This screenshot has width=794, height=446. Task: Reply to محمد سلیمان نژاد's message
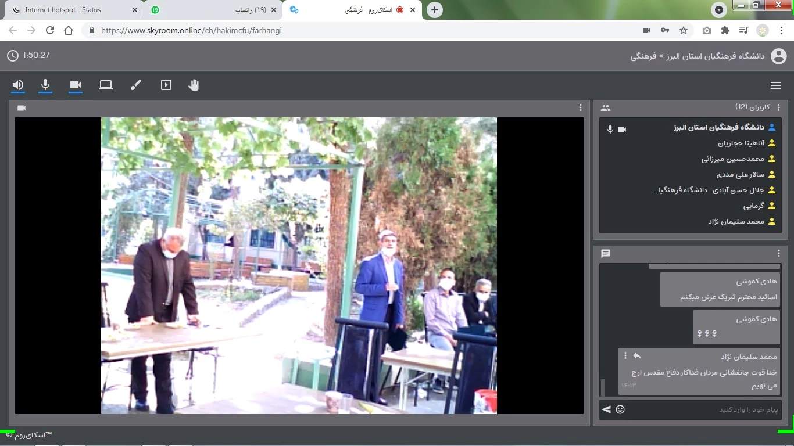[x=637, y=356]
